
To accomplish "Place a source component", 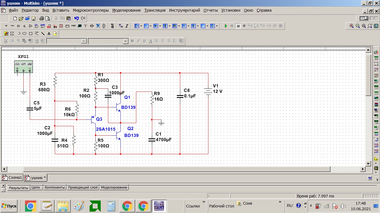I will tap(6, 26).
